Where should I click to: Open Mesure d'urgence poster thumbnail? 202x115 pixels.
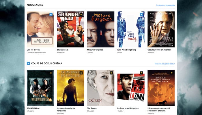[x=101, y=29]
